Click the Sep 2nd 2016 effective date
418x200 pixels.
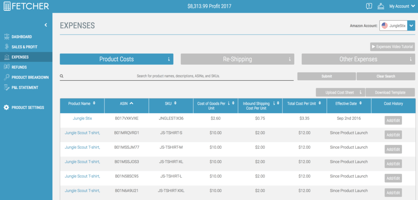(349, 119)
